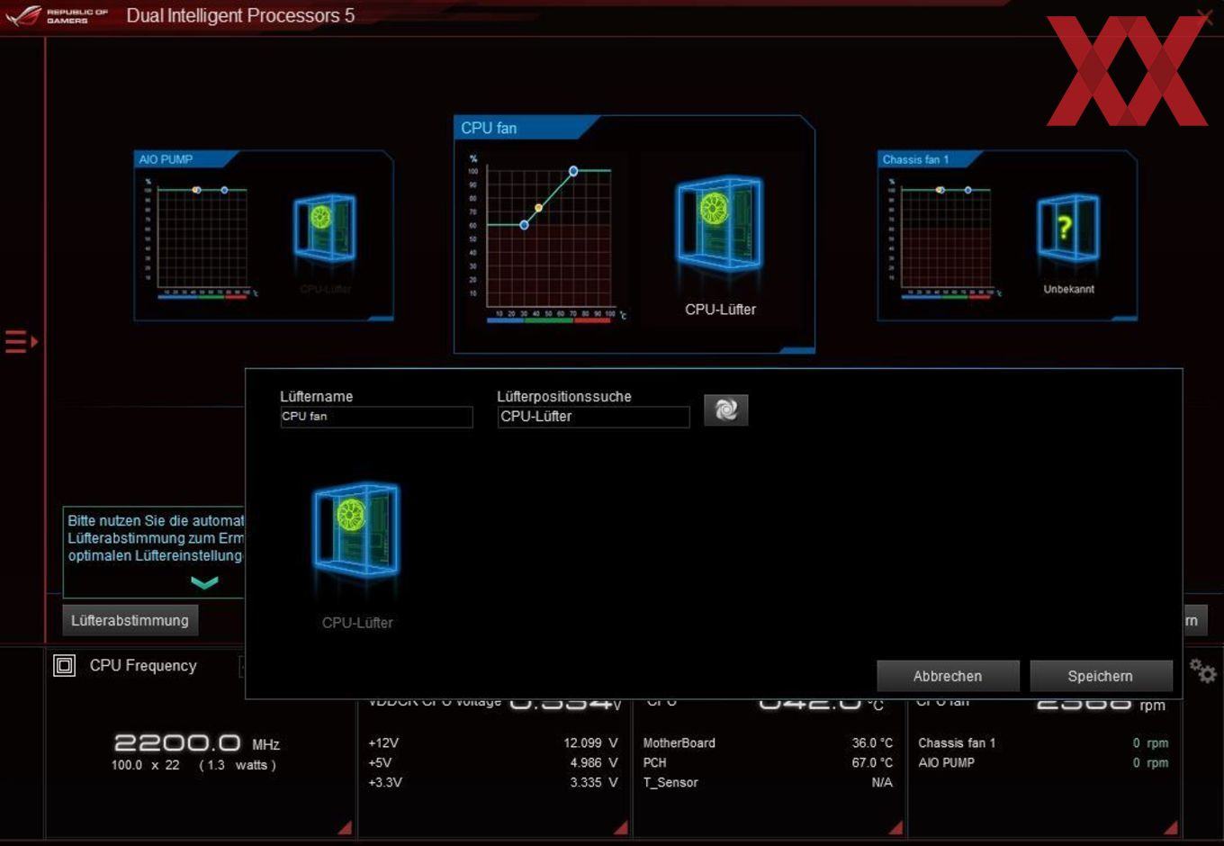Expand the fan speed panel corner arrow
The height and width of the screenshot is (846, 1224).
[x=1170, y=828]
